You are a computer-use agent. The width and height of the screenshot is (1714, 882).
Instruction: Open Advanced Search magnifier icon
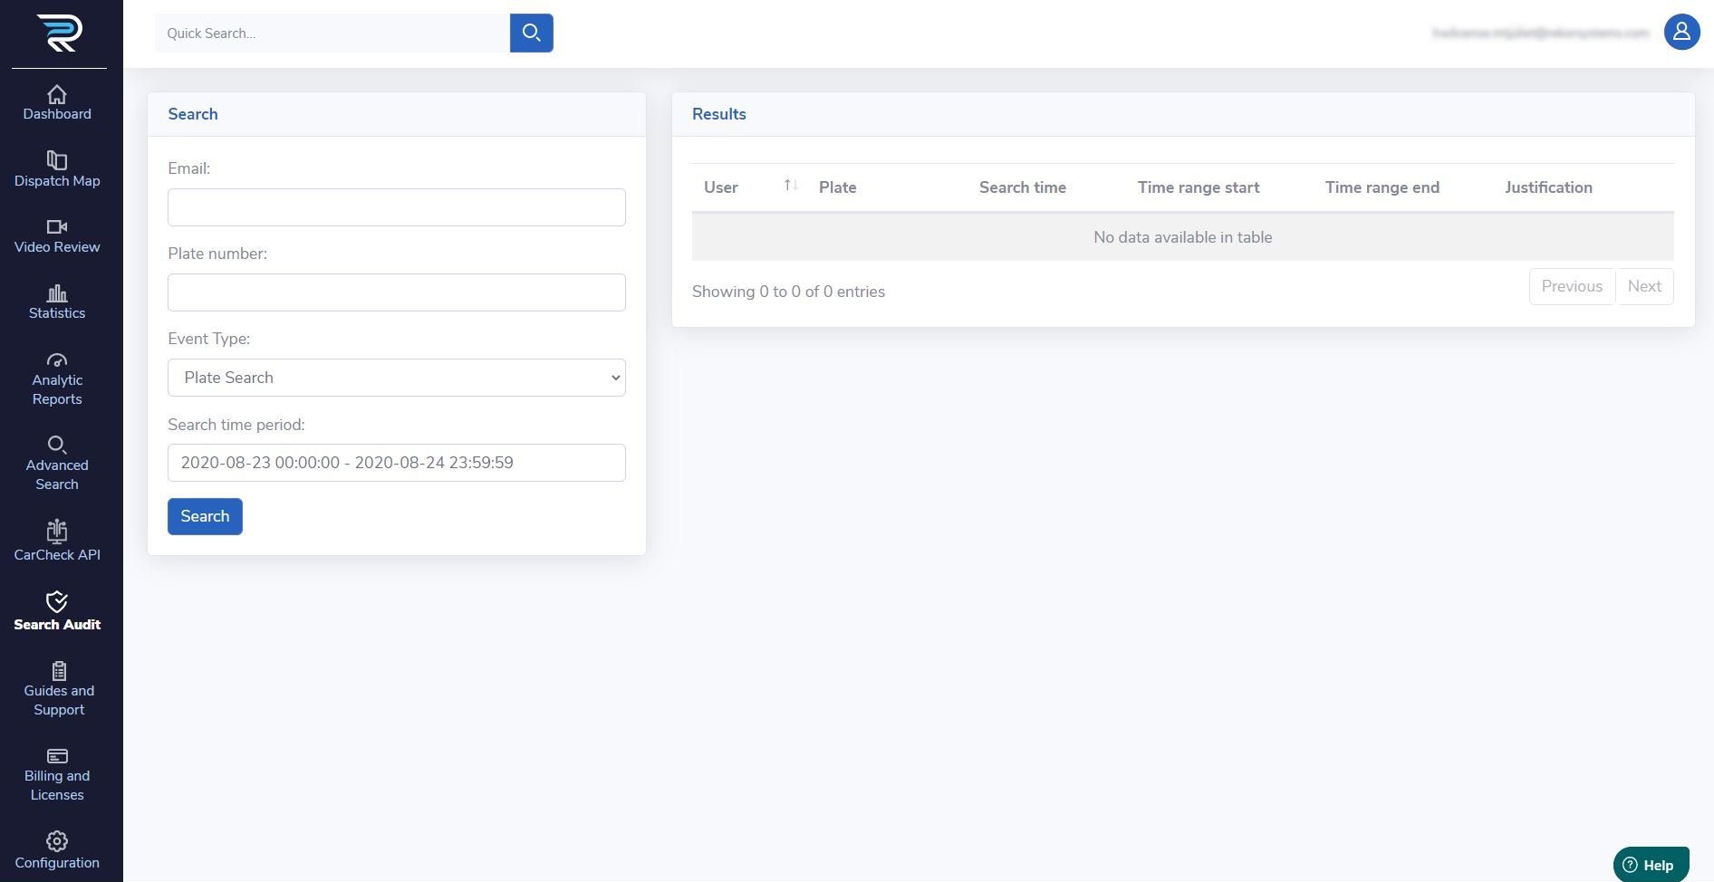57,445
